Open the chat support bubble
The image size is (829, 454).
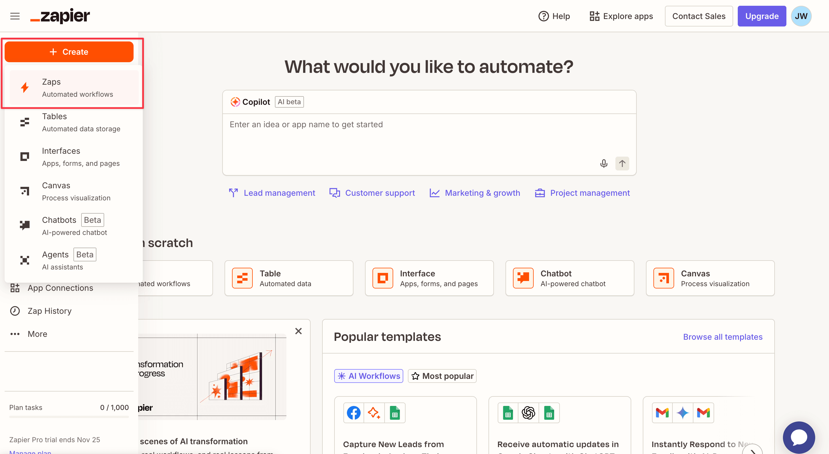point(798,437)
